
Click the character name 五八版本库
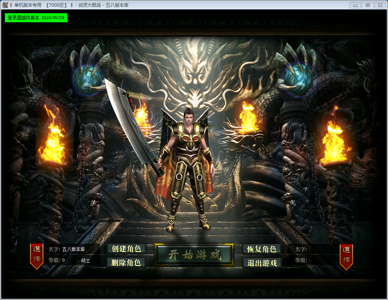click(x=73, y=249)
